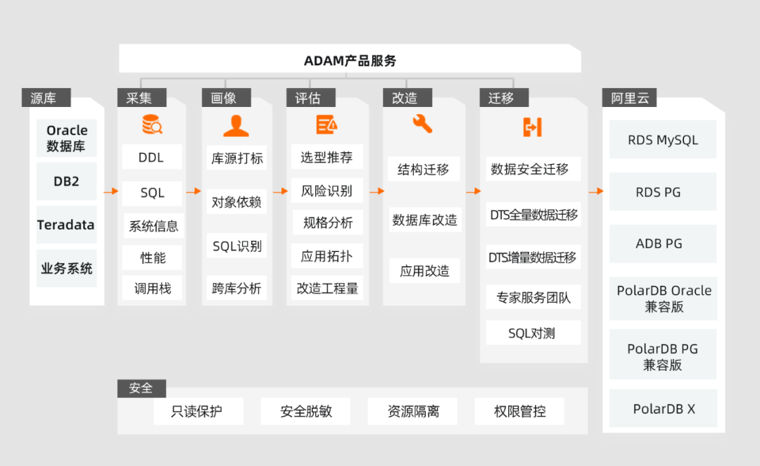Click the 权限管控 security item
The width and height of the screenshot is (760, 466).
point(519,411)
